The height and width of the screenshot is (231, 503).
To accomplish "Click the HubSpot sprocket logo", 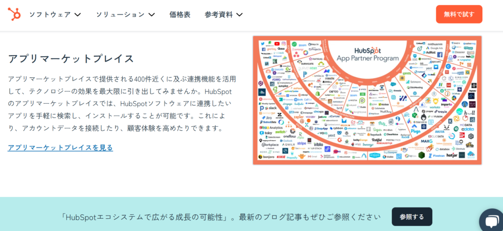I will 14,14.
